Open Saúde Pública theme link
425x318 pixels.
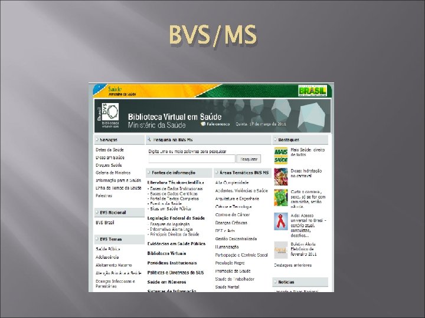click(x=107, y=249)
